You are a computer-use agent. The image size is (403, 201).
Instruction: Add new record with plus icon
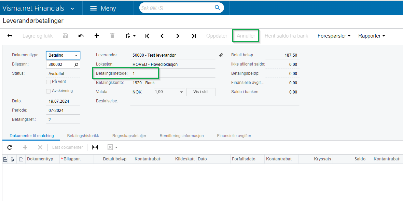(x=97, y=36)
